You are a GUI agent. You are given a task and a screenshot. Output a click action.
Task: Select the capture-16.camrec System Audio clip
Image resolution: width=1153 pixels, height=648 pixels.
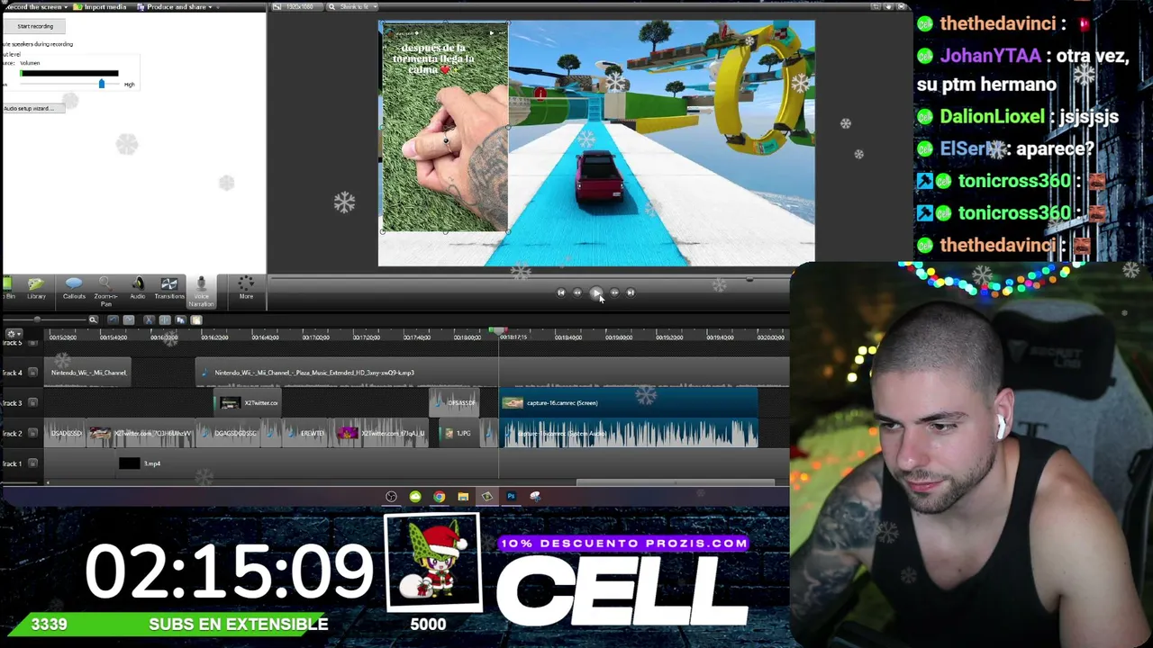tap(629, 434)
